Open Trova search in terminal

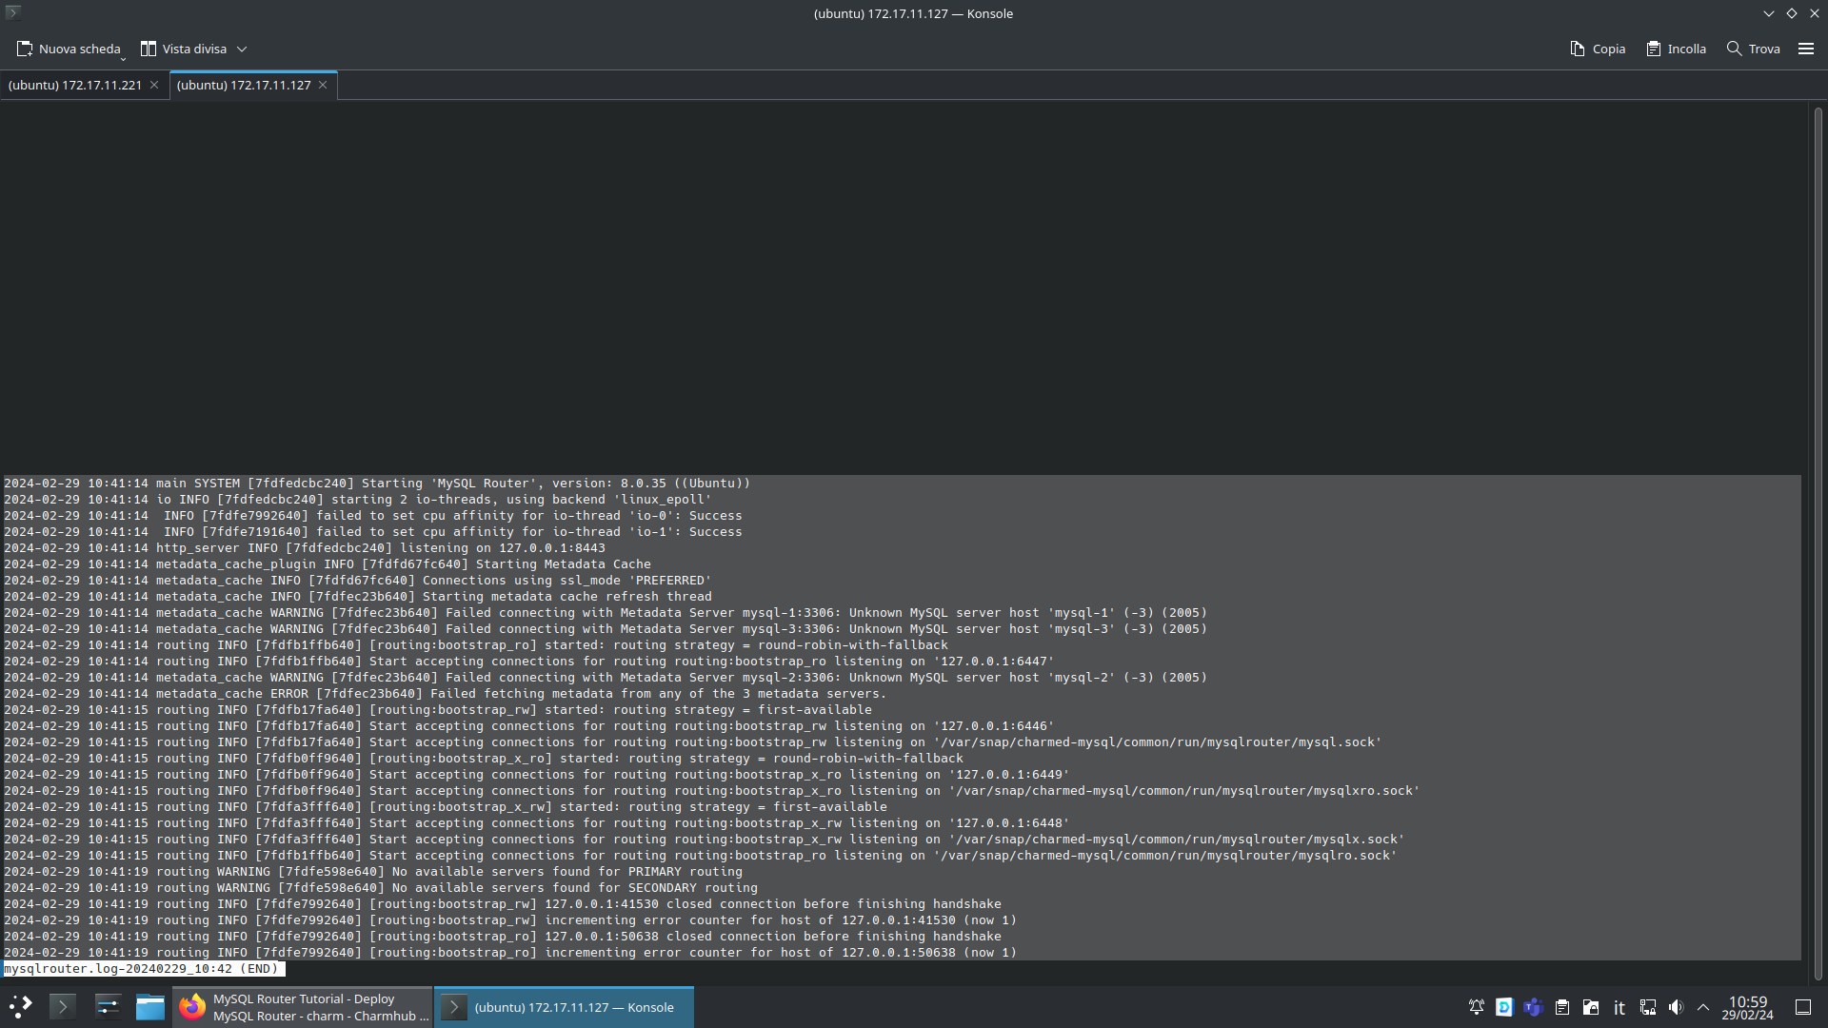click(x=1753, y=49)
